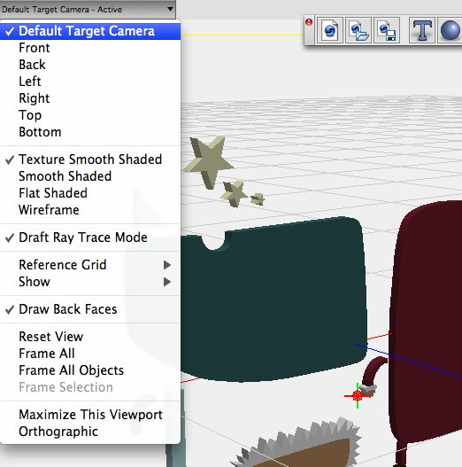Select the Sphere primitive tool

450,30
